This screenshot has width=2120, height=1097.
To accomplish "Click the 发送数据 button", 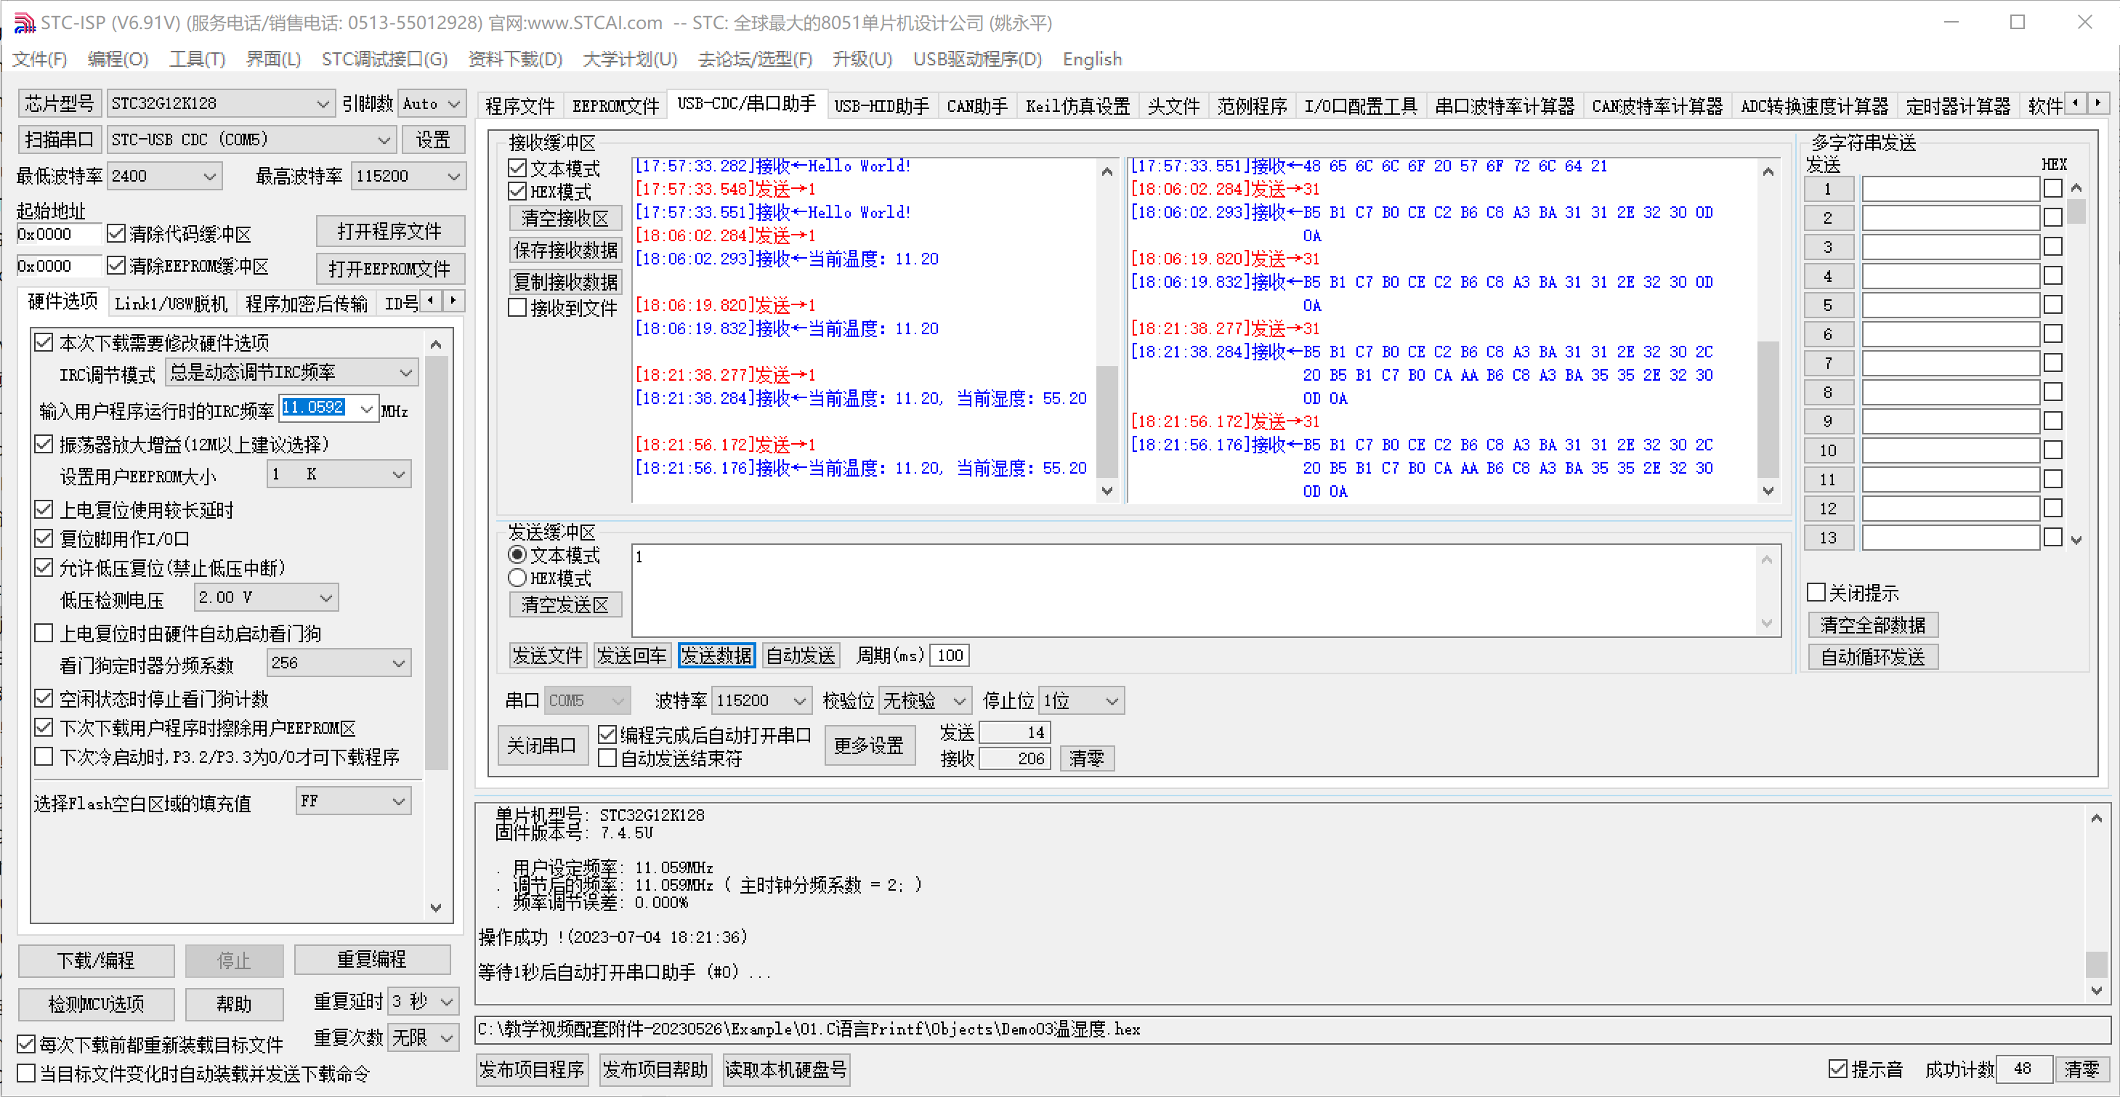I will point(716,655).
